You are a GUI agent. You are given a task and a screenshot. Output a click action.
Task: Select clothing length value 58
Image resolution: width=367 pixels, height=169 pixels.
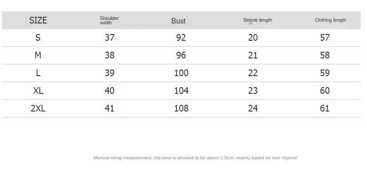[x=325, y=55]
